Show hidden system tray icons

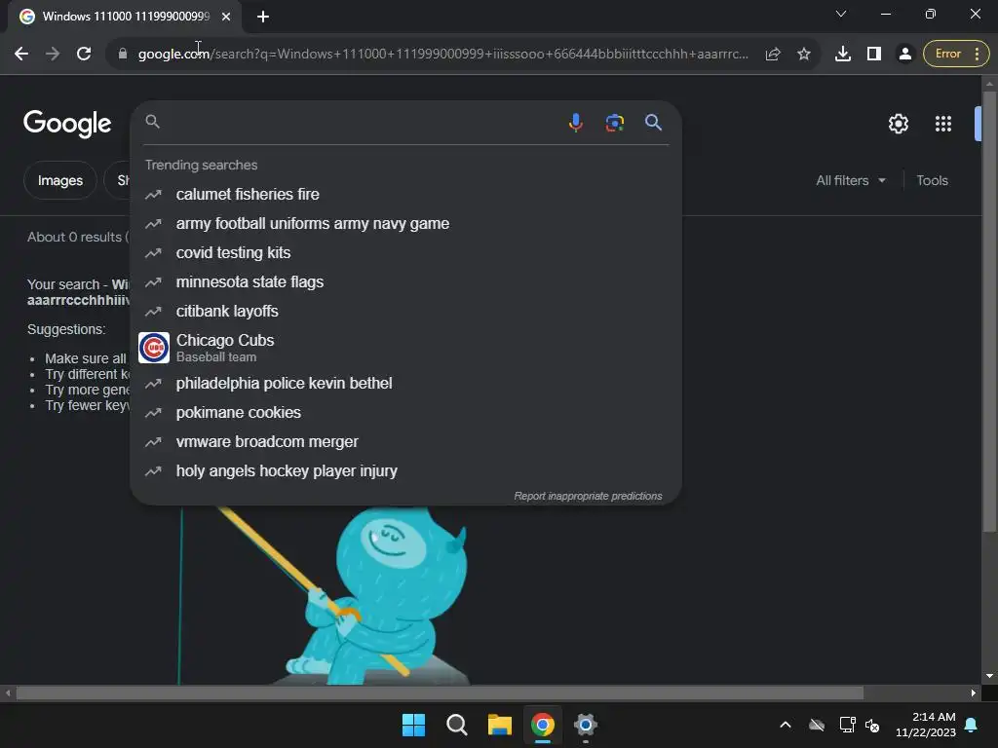coord(786,725)
